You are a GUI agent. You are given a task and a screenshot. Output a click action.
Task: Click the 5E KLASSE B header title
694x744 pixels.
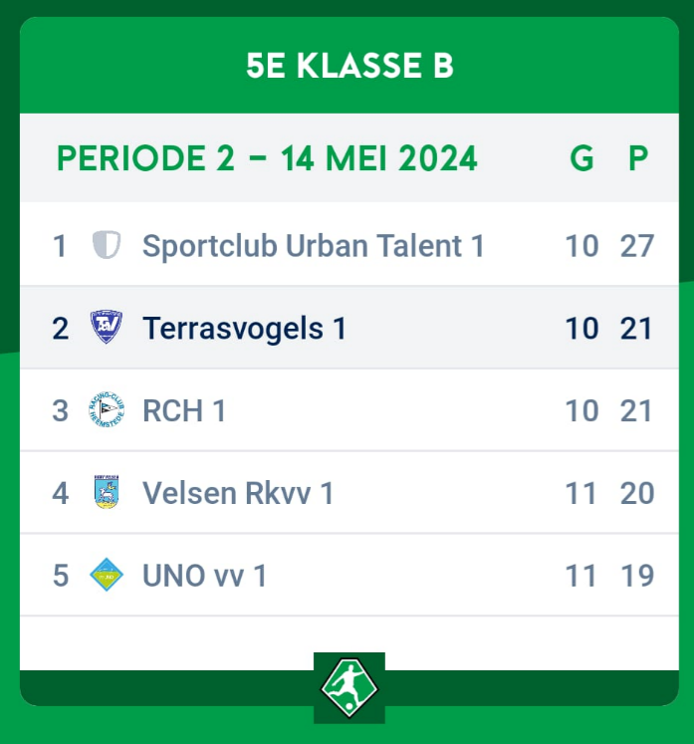(x=349, y=66)
